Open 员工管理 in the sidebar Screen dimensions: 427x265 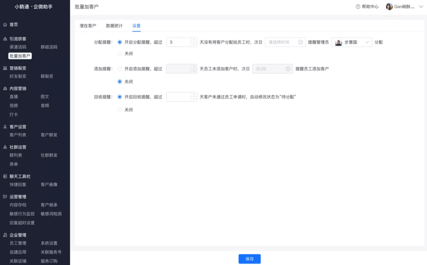pyautogui.click(x=18, y=243)
